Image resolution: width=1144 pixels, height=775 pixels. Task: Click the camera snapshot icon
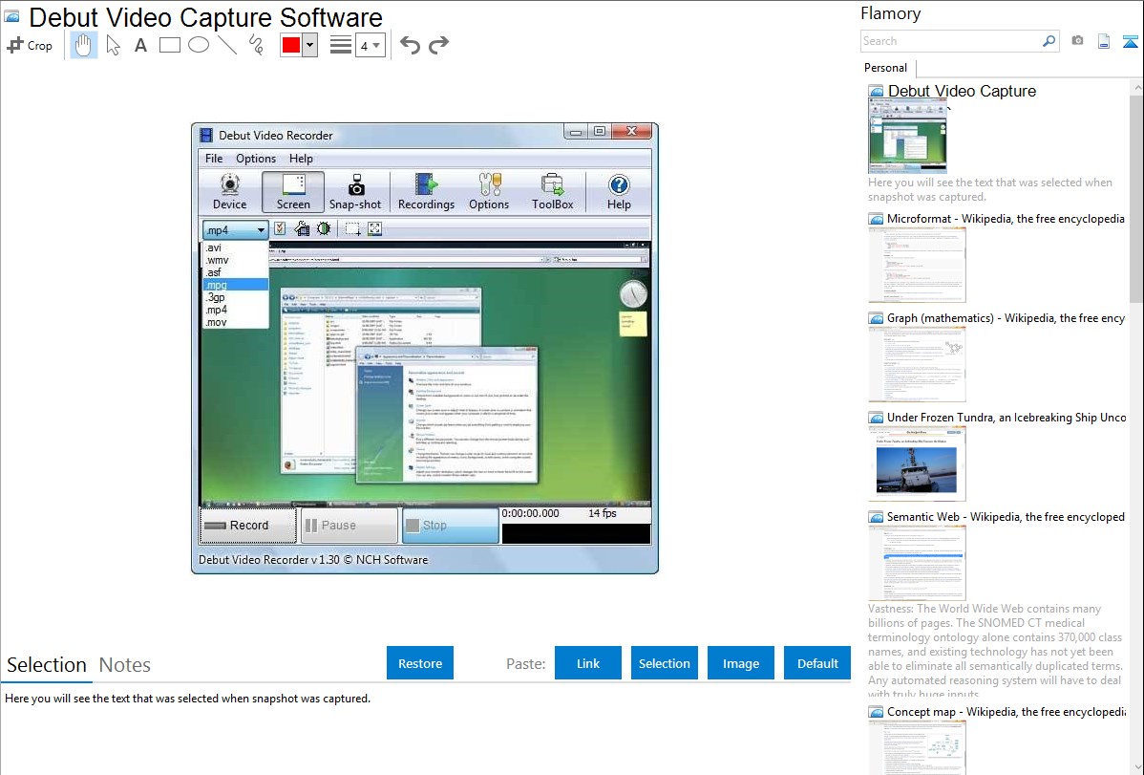coord(1077,41)
